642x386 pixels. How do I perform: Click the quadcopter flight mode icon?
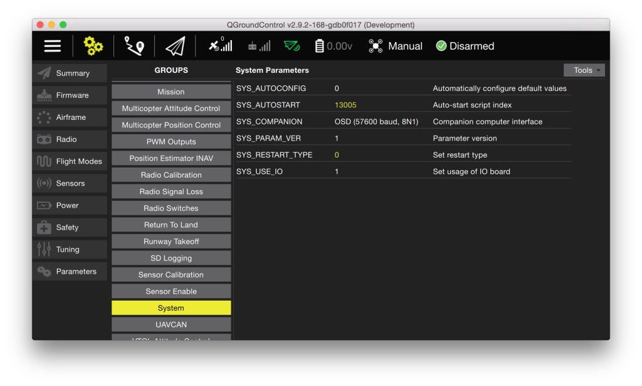(x=375, y=46)
